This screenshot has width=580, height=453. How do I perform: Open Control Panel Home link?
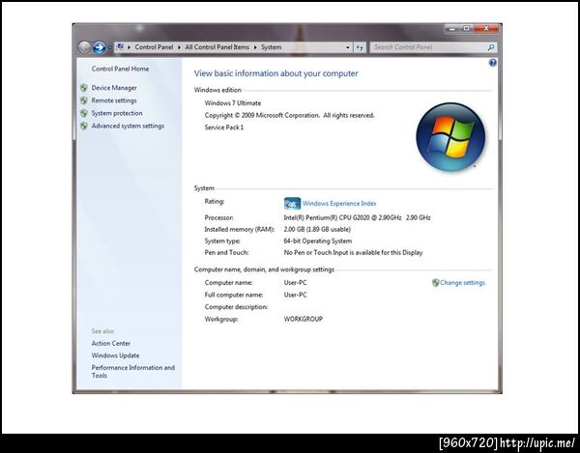coord(120,69)
